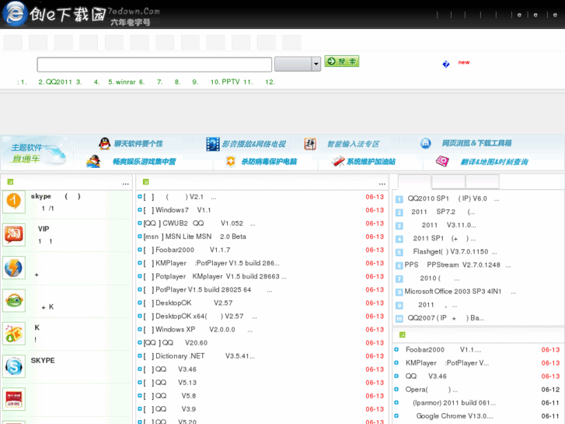Click green arrow icon in left panel header

(x=10, y=182)
